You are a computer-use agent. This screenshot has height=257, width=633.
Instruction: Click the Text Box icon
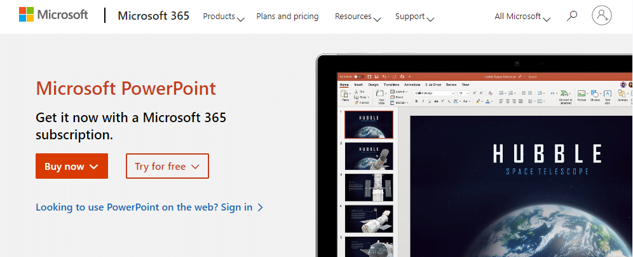point(608,95)
